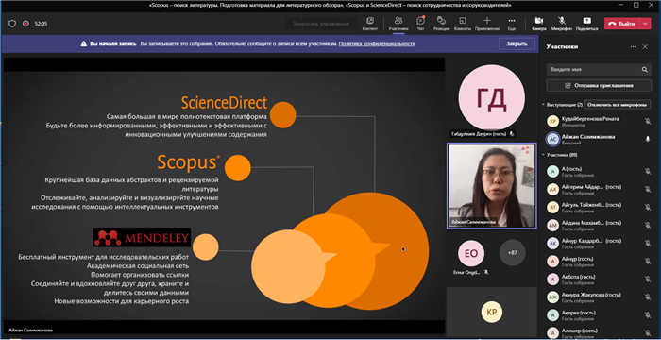Click muted mic icon for Айнұр (гость)

pyautogui.click(x=648, y=261)
